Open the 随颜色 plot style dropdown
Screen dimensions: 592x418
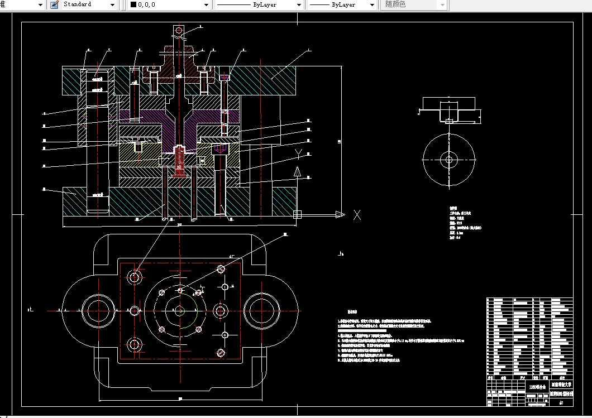click(442, 5)
